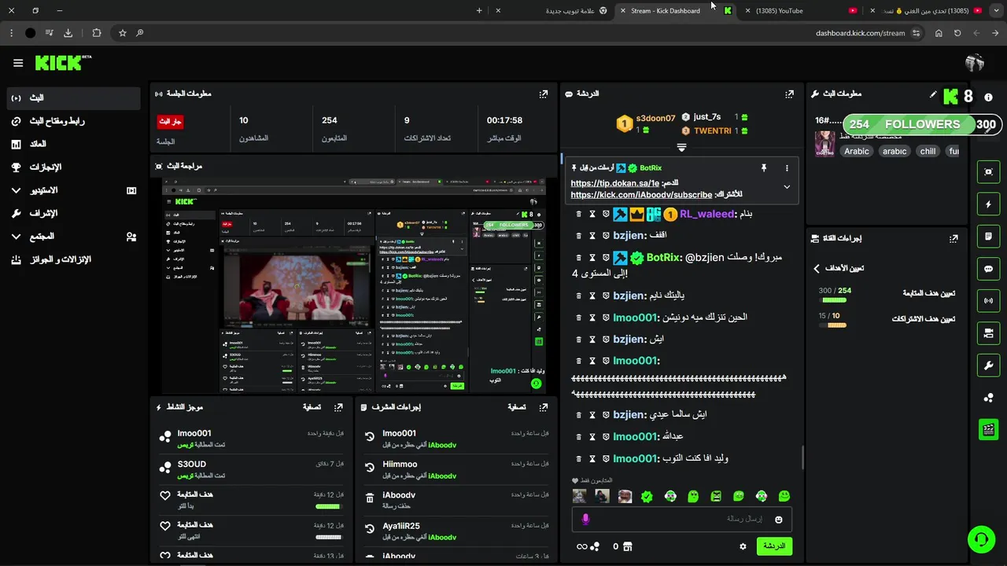
Task: Click the Arabic tag in stream info
Action: (857, 151)
